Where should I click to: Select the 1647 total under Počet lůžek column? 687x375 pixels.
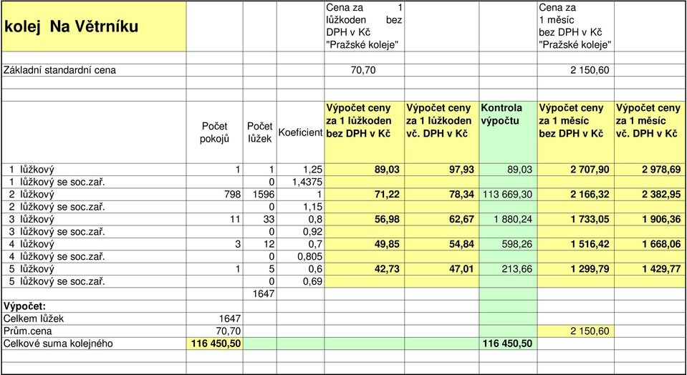coord(260,293)
